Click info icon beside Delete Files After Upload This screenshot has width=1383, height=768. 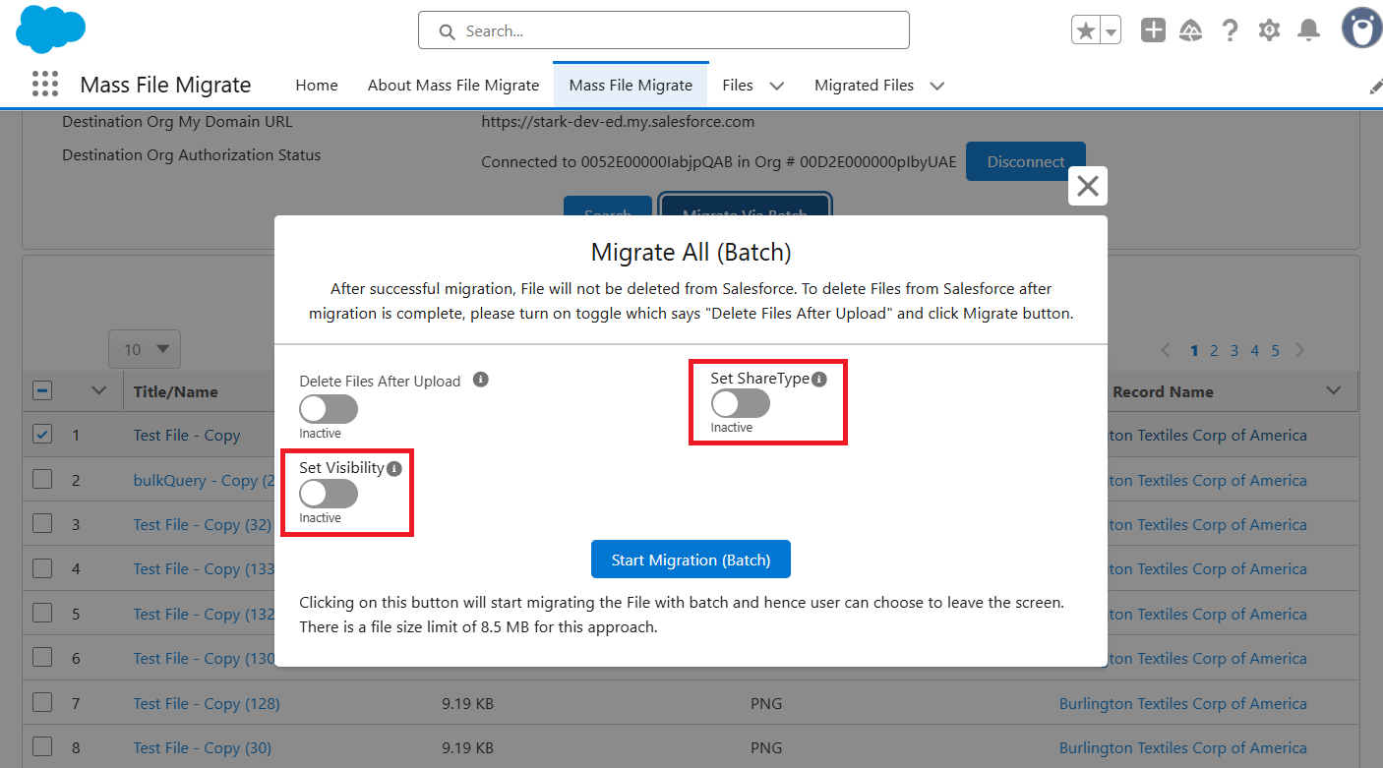click(x=481, y=380)
